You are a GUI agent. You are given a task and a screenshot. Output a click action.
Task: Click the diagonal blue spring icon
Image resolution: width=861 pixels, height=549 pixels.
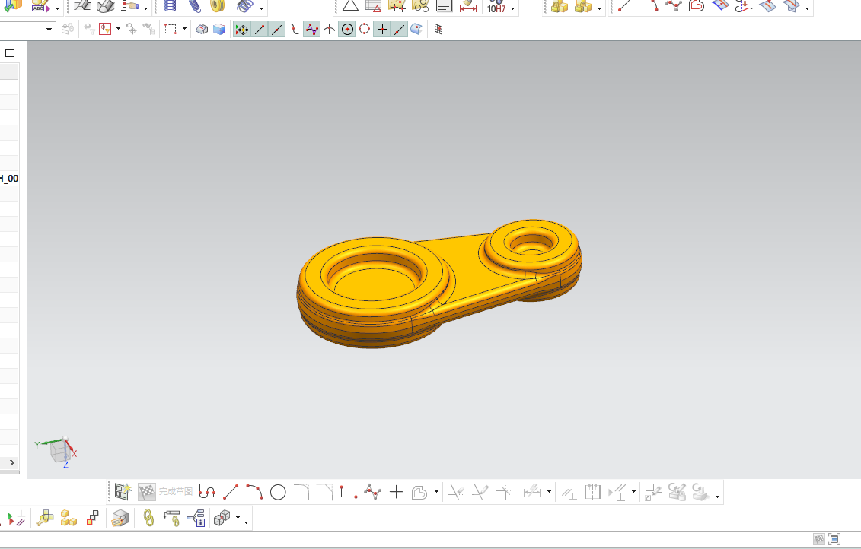[194, 6]
